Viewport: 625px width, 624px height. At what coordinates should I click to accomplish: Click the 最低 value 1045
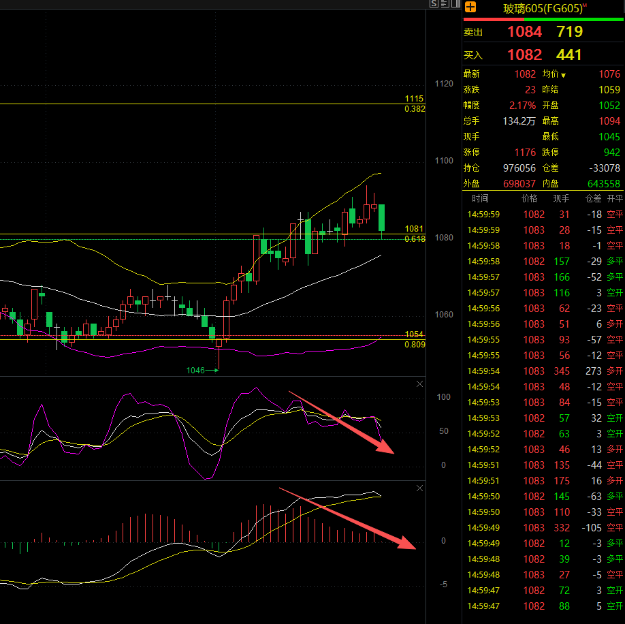609,137
